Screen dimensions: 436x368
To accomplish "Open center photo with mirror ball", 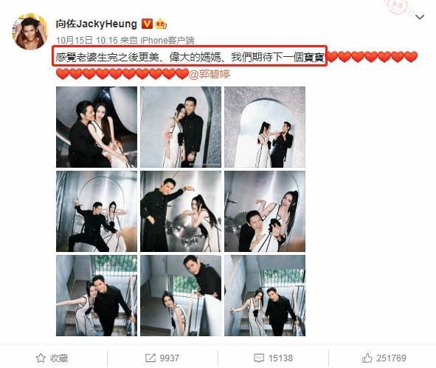I will point(181,211).
